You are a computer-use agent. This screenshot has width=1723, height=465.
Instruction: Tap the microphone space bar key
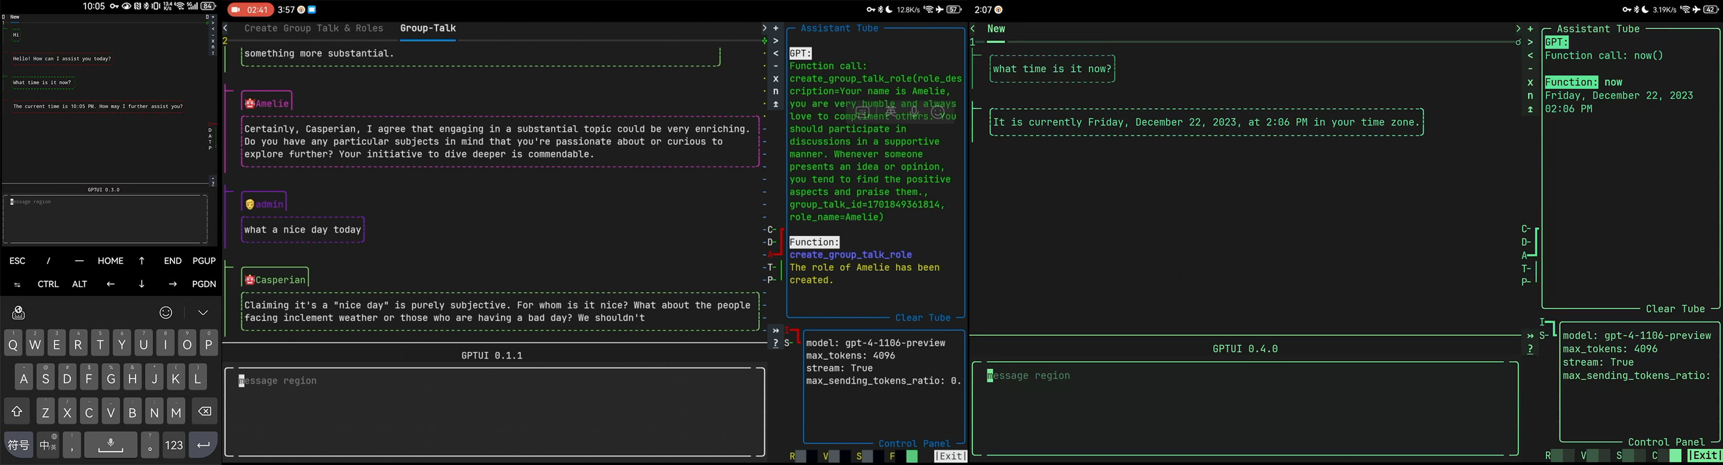point(110,445)
